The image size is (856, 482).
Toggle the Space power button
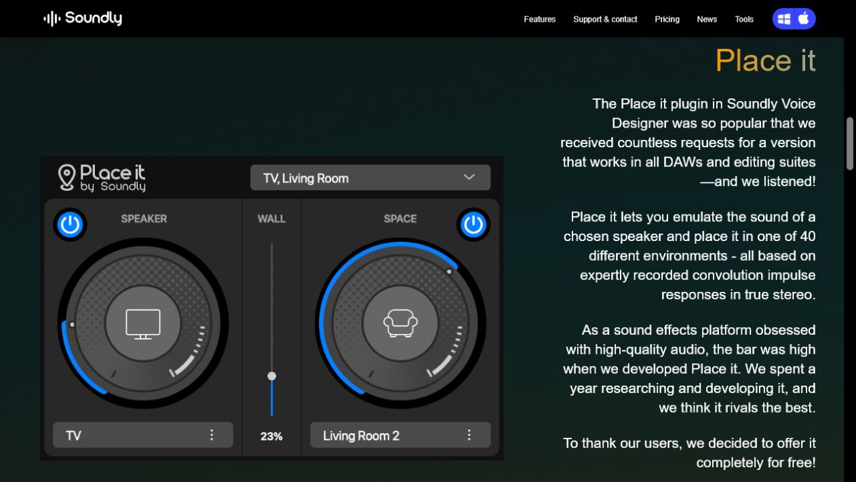point(473,224)
